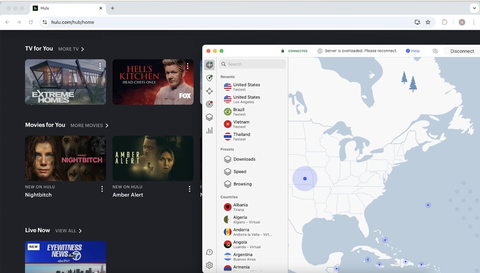Image resolution: width=480 pixels, height=273 pixels.
Task: Open more options for Amber Alert
Action: pos(189,189)
